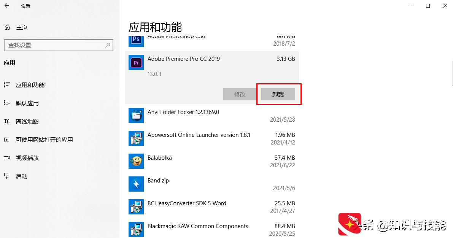Open 启动 settings page
This screenshot has height=238, width=453.
(21, 176)
